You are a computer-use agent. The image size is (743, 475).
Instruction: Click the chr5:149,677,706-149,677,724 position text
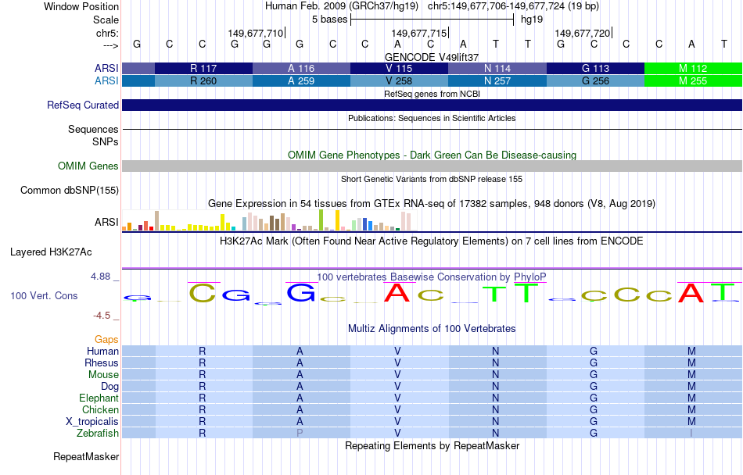513,6
